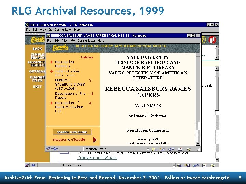246x184 pixels.
Task: Choose SIMPLE SEARCH in Eureka sidebar
Action: (38, 56)
